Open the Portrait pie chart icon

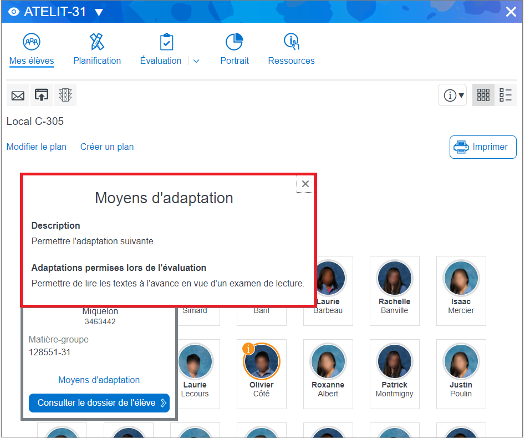tap(234, 42)
